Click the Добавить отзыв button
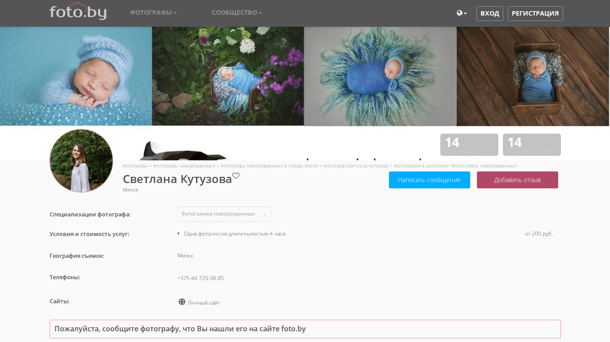This screenshot has height=342, width=610. [x=517, y=180]
